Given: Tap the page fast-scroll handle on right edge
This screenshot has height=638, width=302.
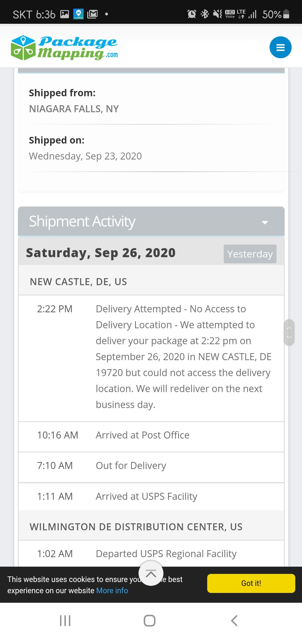Looking at the screenshot, I should pyautogui.click(x=289, y=332).
